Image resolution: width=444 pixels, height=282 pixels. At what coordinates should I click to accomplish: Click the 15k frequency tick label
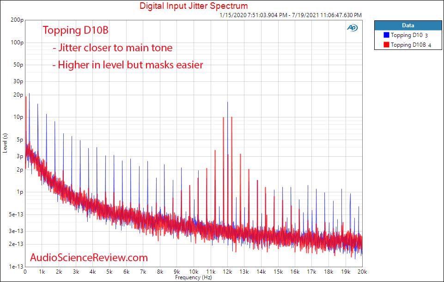pos(278,271)
